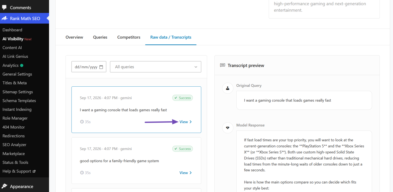Switch to the Overview tab

pyautogui.click(x=74, y=37)
